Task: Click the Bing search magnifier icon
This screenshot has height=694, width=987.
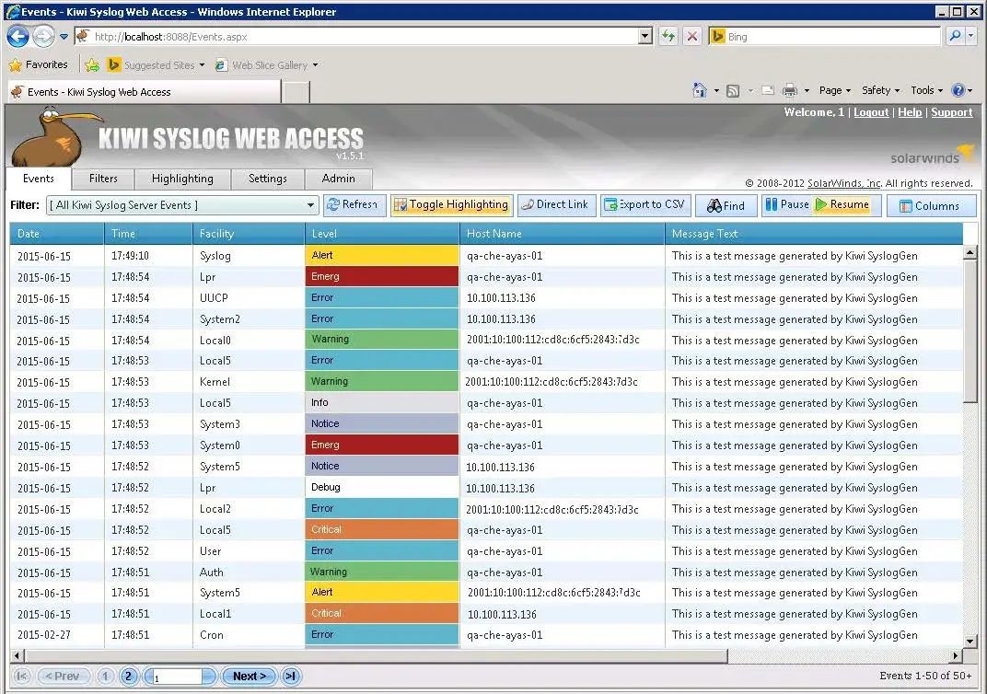Action: (955, 37)
